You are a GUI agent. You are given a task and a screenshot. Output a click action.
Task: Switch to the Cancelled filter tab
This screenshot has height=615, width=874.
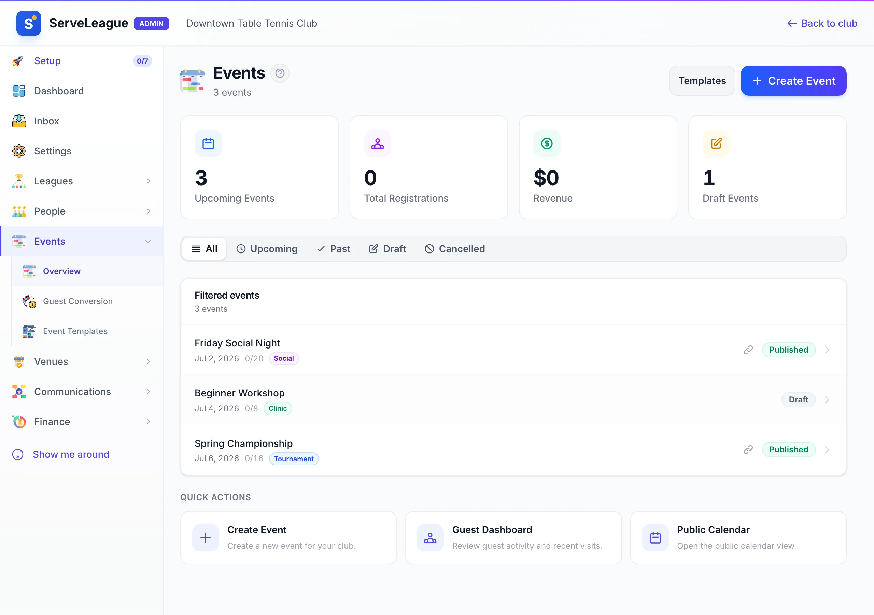coord(455,249)
